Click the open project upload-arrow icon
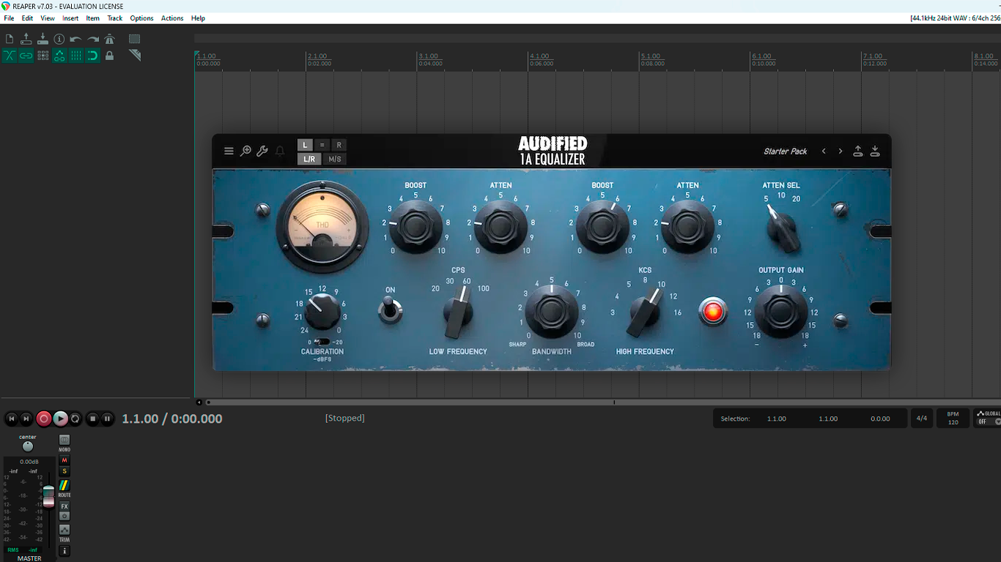 pyautogui.click(x=26, y=39)
